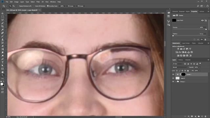This screenshot has height=118, width=210.
Task: Hide the Levels 1 layer
Action: 173,74
